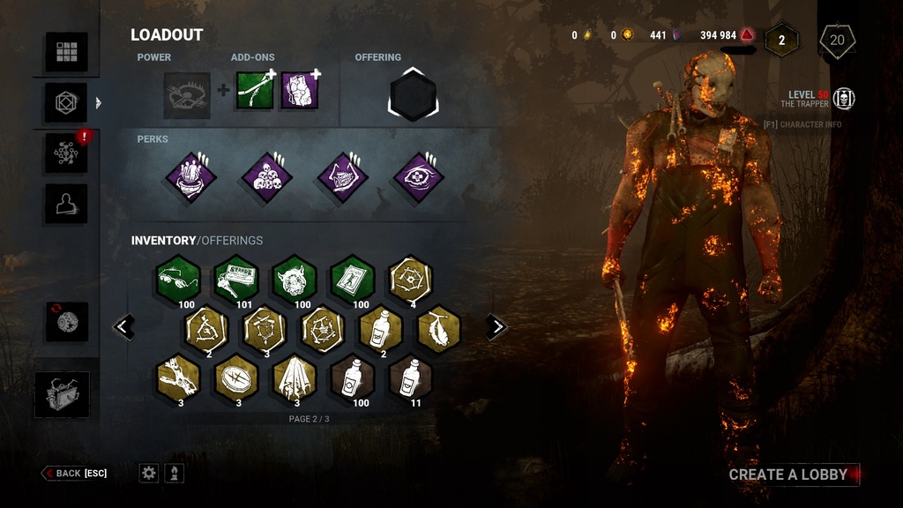Screen dimensions: 903x508
Task: Select the skull pile perk
Action: tap(266, 176)
